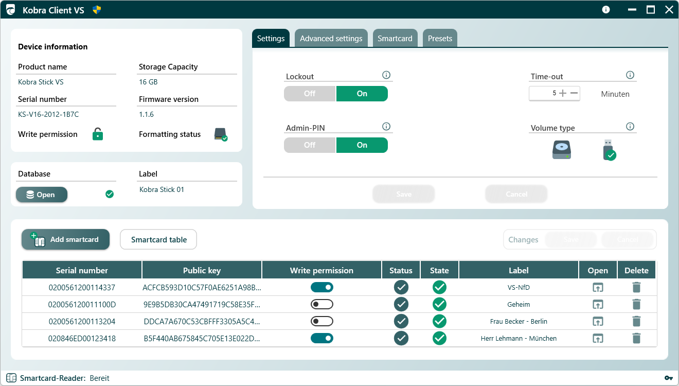Viewport: 679px width, 386px height.
Task: Switch Lockout to Off
Action: coord(310,94)
